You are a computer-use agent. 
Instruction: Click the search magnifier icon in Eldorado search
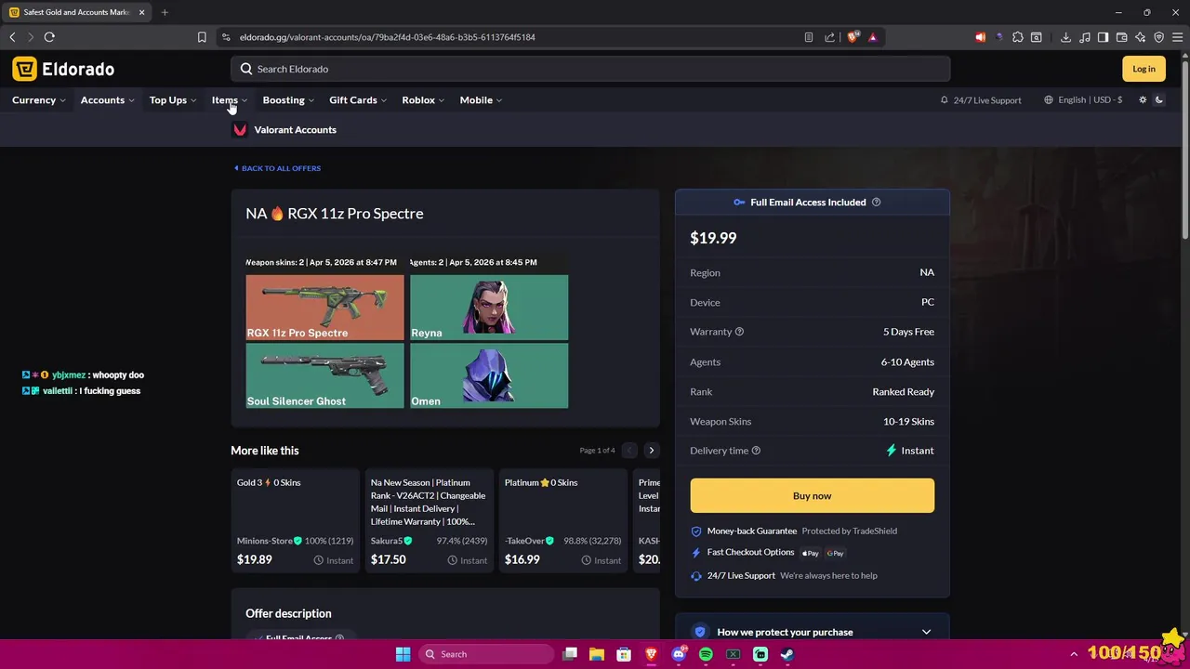coord(246,69)
